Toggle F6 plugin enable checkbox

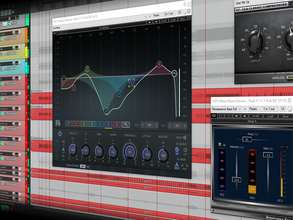[x=189, y=11]
